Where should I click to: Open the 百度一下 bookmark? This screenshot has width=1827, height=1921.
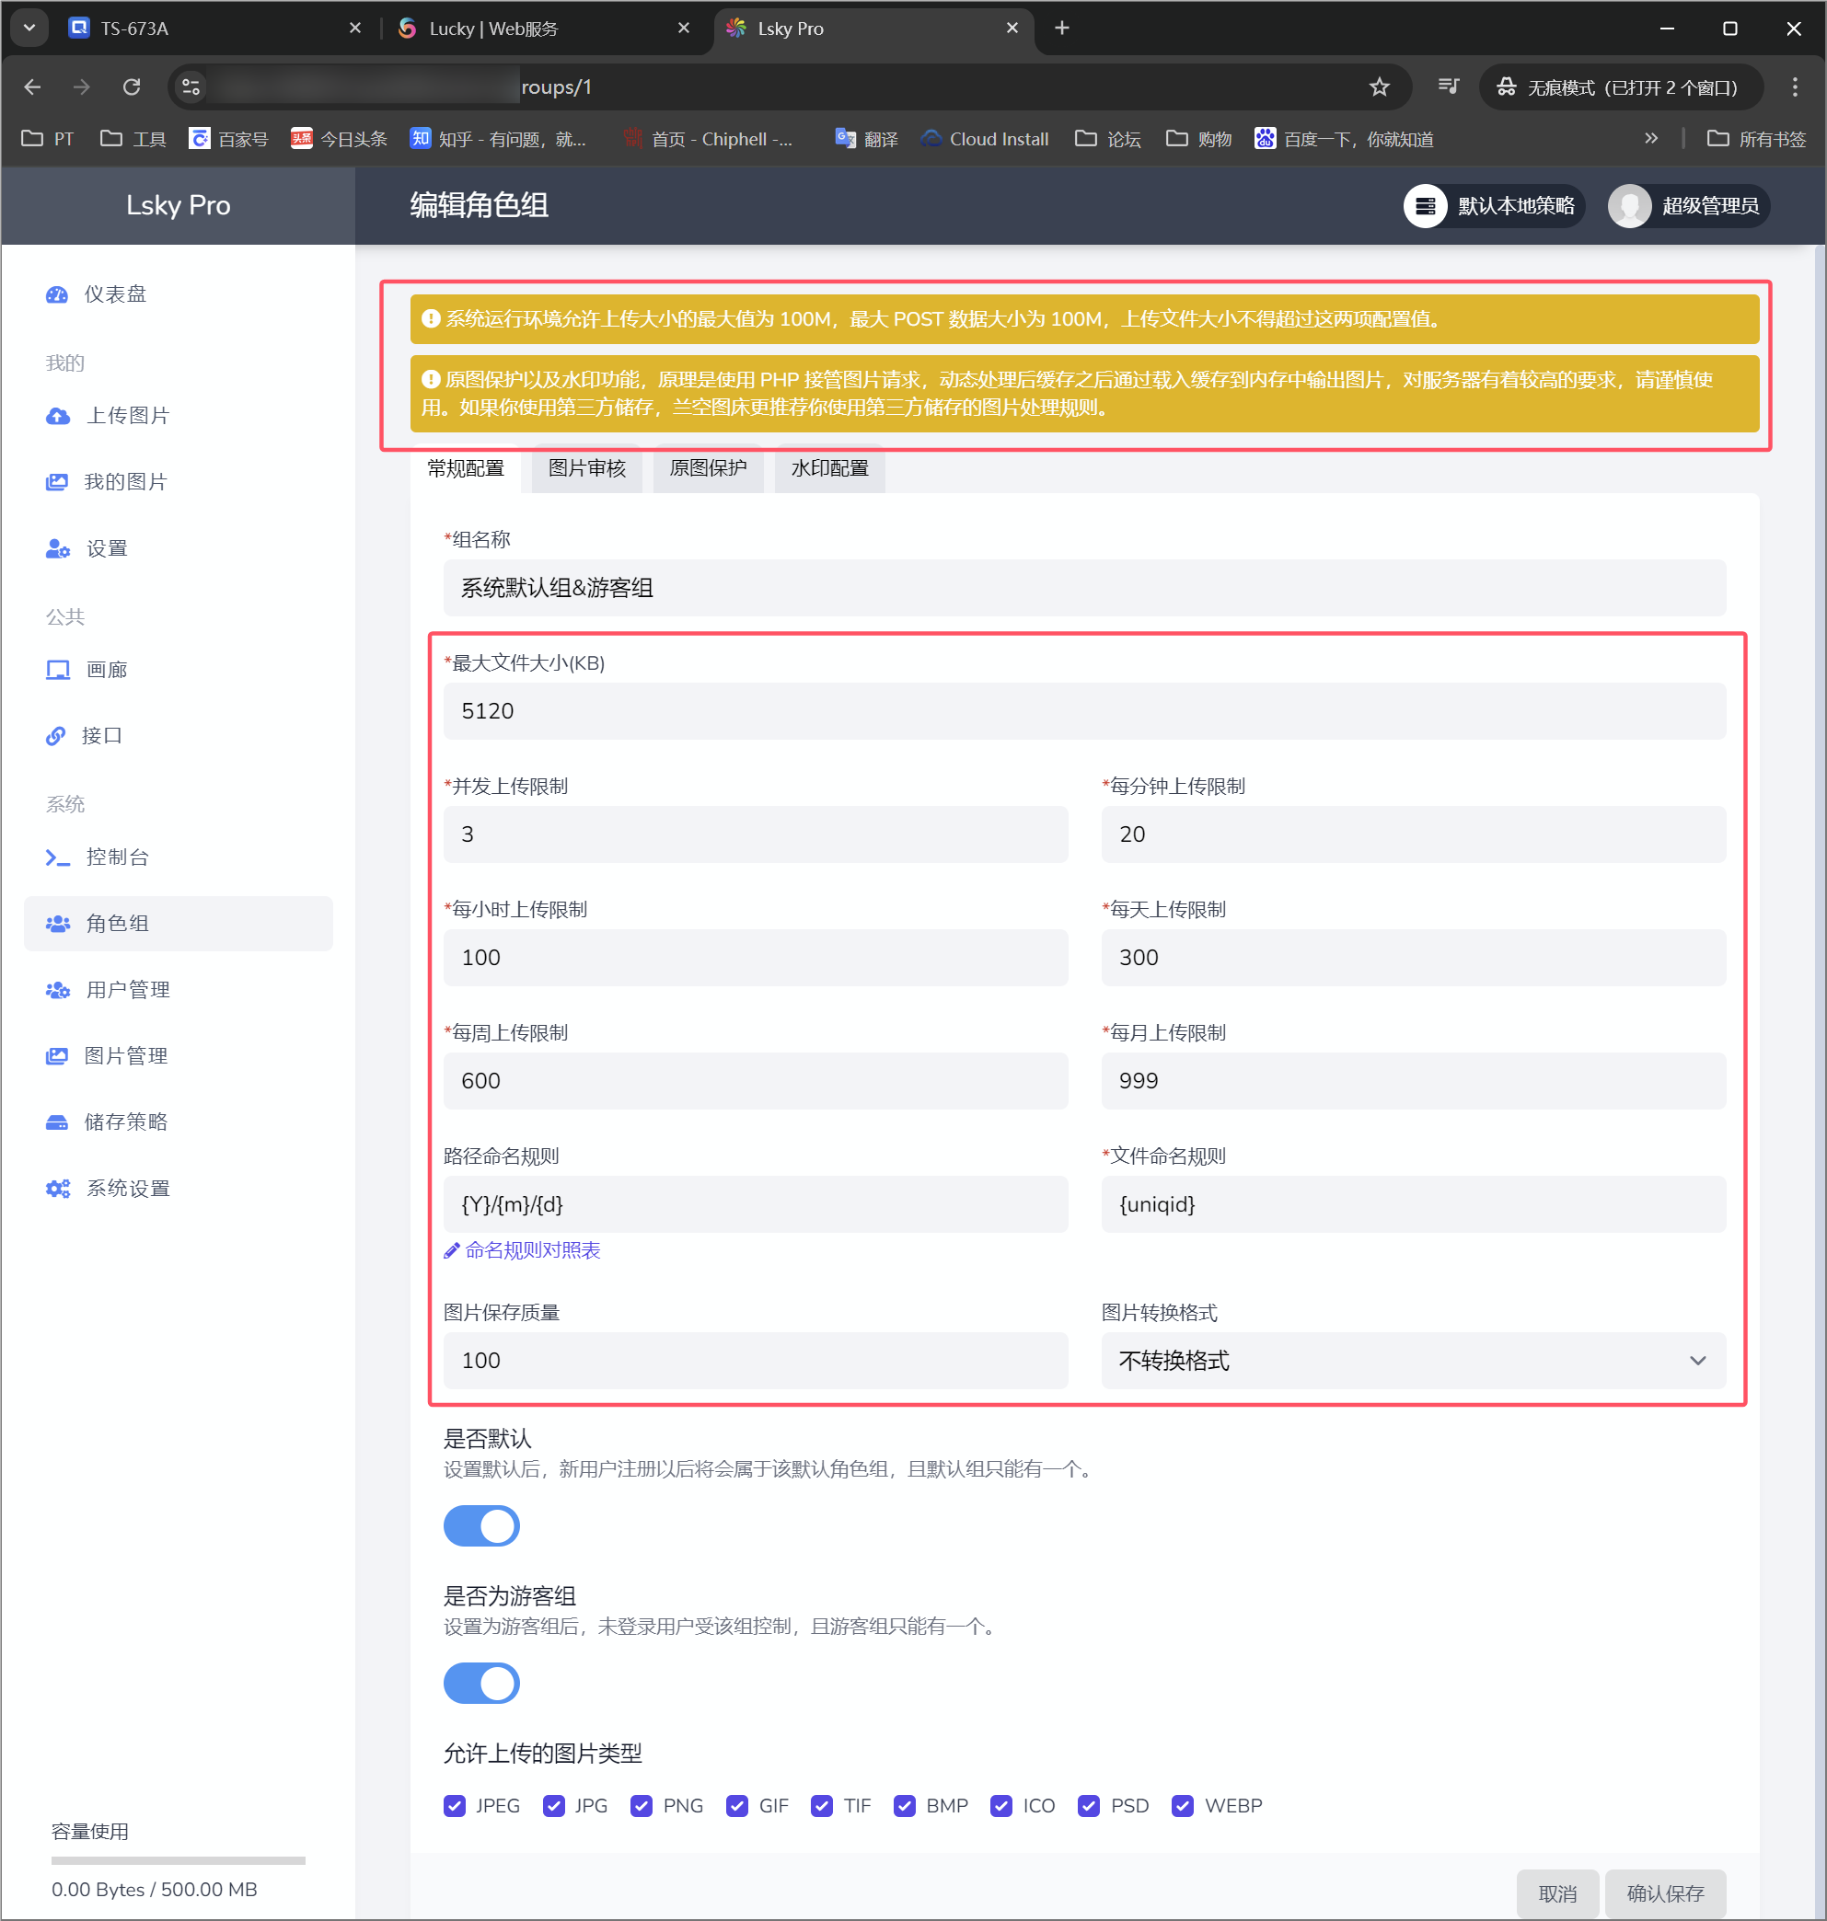(x=1344, y=139)
